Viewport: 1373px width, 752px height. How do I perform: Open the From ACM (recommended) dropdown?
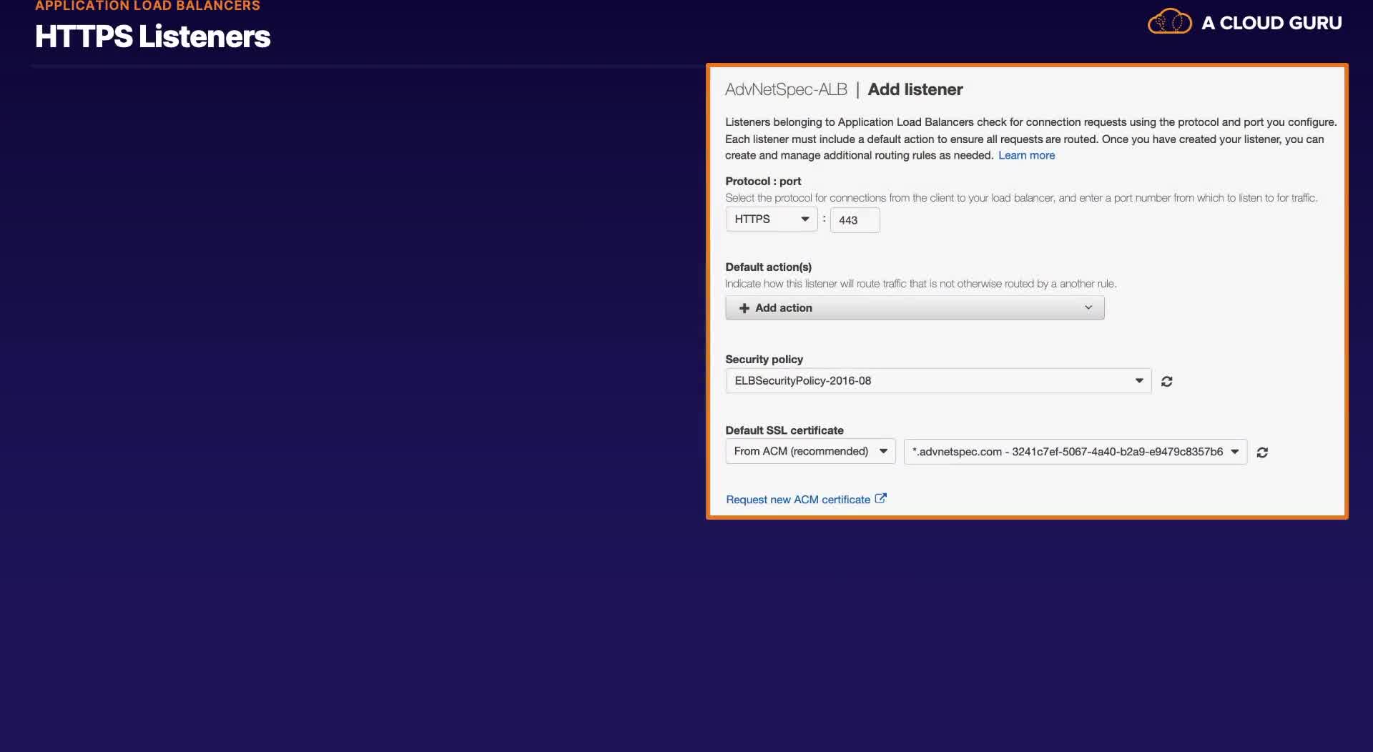(810, 451)
